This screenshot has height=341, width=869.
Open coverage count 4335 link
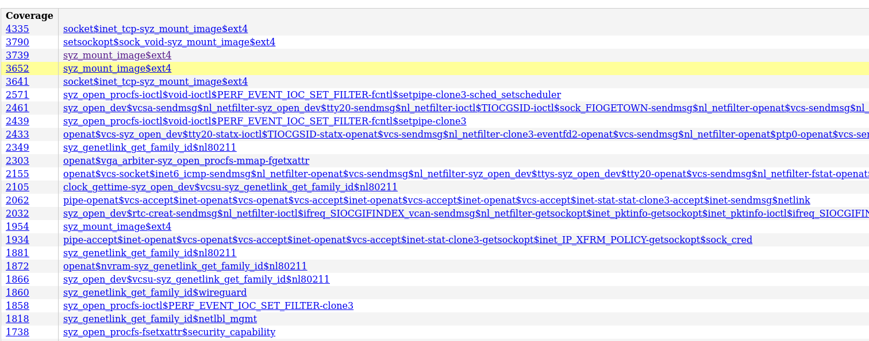pyautogui.click(x=17, y=29)
